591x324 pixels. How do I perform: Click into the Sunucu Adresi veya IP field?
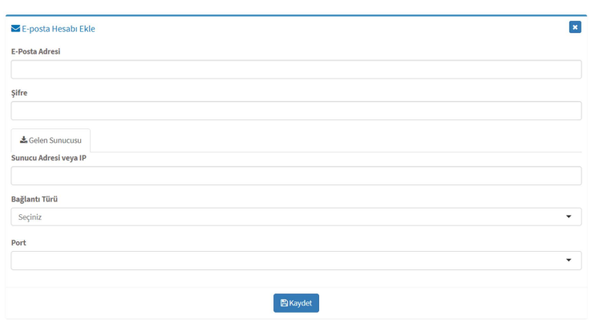click(296, 176)
